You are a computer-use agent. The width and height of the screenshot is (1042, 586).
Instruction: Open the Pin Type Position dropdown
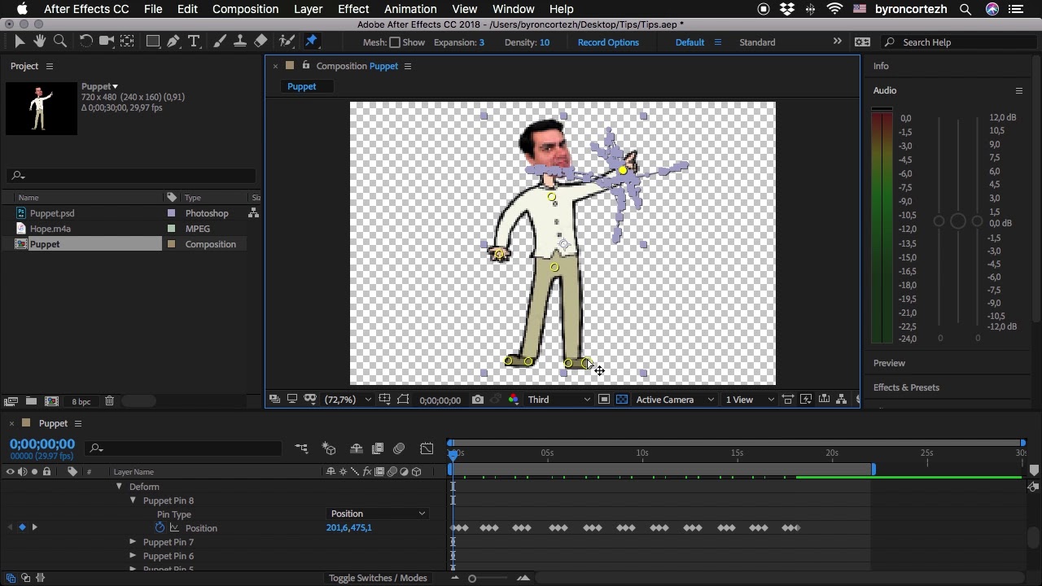[378, 514]
